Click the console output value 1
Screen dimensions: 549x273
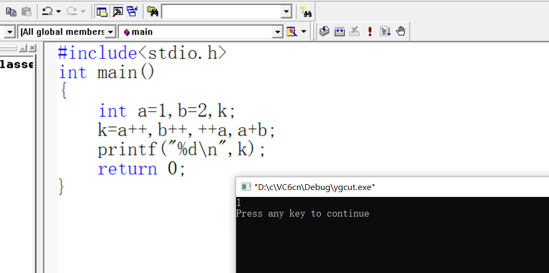pyautogui.click(x=238, y=202)
